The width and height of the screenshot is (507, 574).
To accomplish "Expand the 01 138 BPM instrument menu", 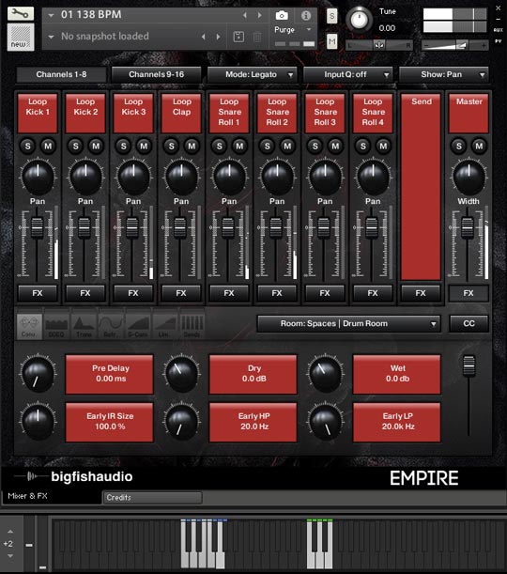I will 51,15.
